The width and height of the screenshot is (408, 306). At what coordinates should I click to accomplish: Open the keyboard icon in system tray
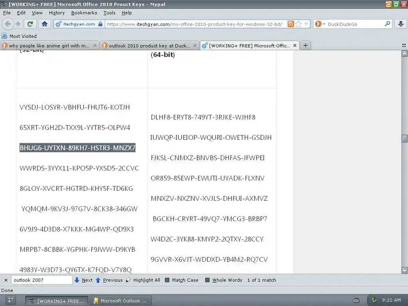[356, 300]
